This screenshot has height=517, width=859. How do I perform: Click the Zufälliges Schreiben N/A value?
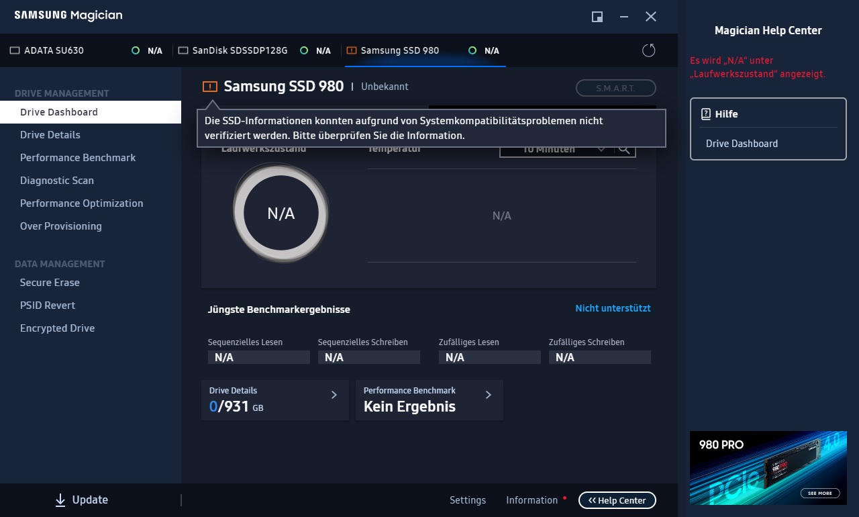pos(599,357)
